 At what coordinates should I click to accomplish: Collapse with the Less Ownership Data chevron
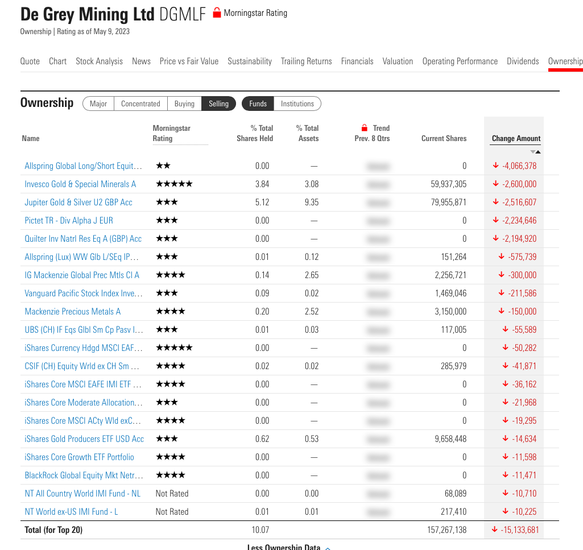click(x=328, y=548)
